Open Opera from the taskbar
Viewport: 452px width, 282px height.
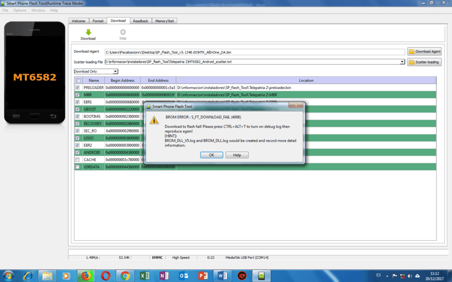pyautogui.click(x=105, y=276)
